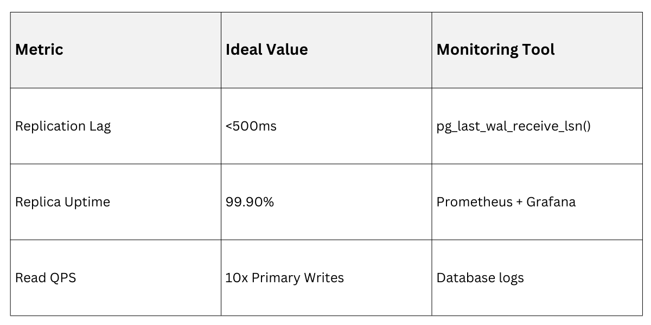Select the Database logs cell
651x325 pixels.
click(480, 278)
